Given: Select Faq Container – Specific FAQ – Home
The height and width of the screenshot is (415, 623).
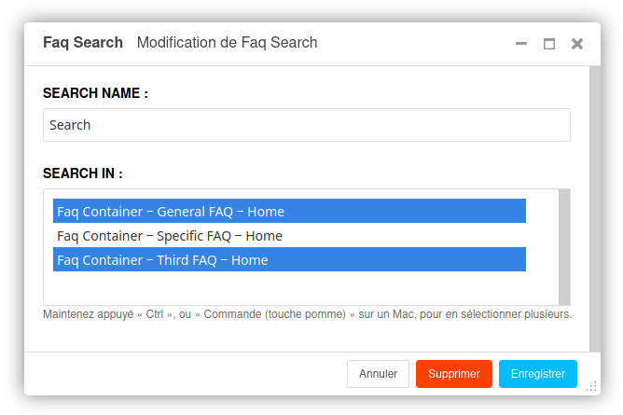Looking at the screenshot, I should click(289, 236).
